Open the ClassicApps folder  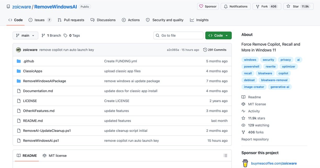[x=33, y=71]
